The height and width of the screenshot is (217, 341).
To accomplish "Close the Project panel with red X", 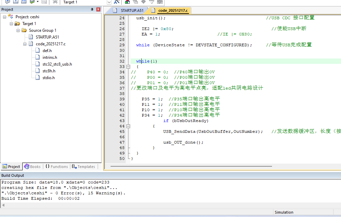I will (98, 9).
